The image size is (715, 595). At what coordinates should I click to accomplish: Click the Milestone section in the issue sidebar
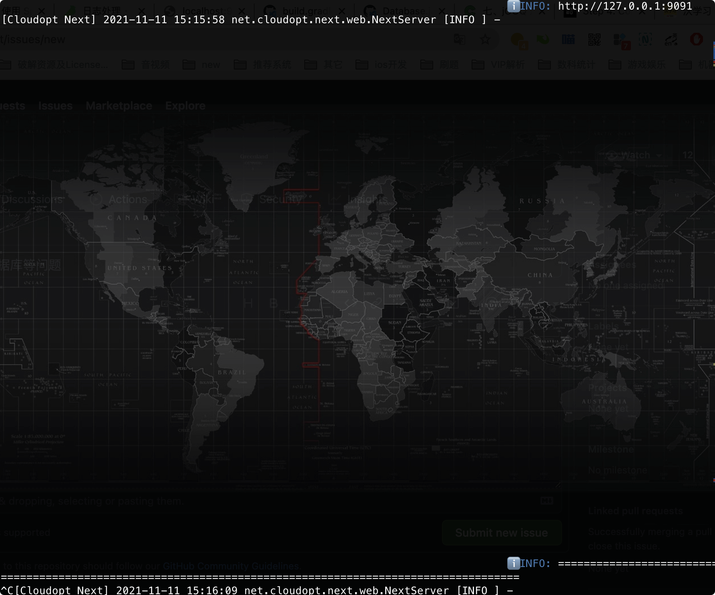pyautogui.click(x=611, y=449)
